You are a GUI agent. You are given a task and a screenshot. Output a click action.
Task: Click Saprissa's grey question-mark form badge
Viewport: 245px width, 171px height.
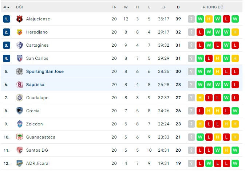pyautogui.click(x=191, y=85)
